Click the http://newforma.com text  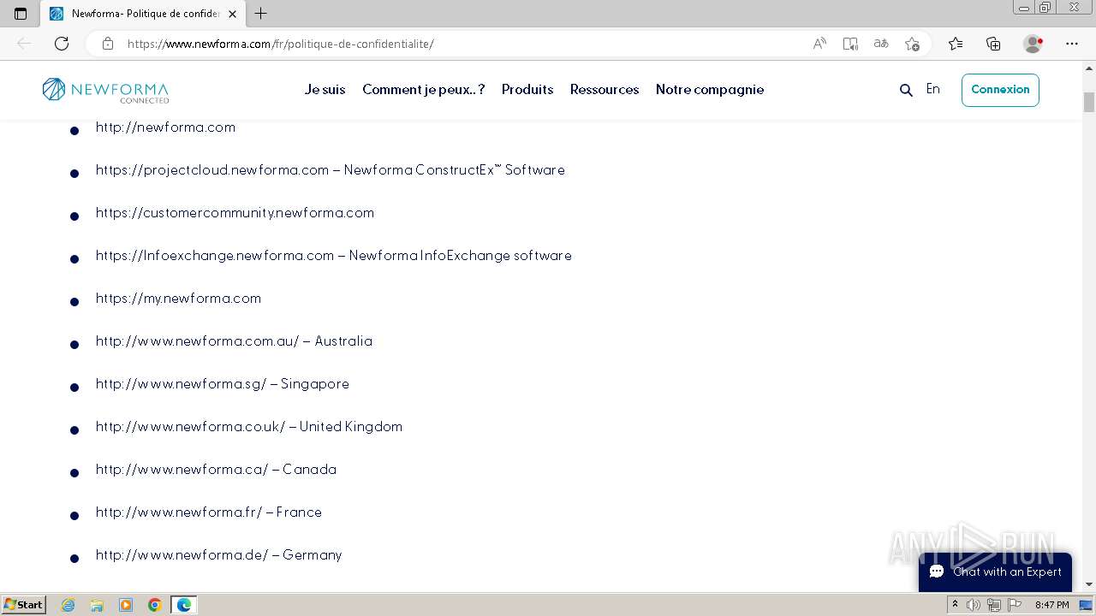(165, 127)
